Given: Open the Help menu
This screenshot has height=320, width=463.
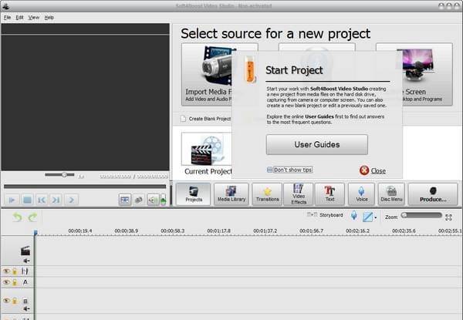Looking at the screenshot, I should coord(49,18).
